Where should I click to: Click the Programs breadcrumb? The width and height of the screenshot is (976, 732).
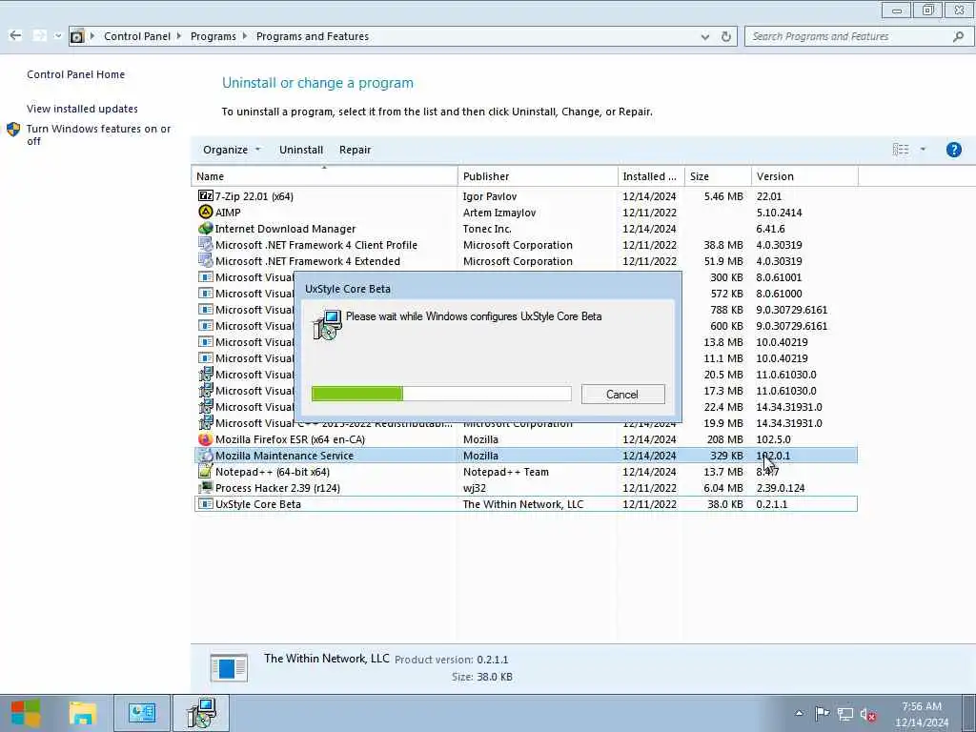pos(213,36)
